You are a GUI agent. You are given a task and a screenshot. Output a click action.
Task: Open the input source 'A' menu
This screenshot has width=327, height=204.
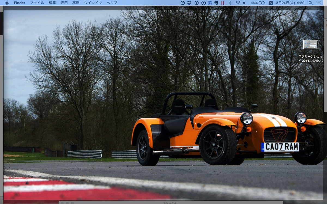coord(271,3)
